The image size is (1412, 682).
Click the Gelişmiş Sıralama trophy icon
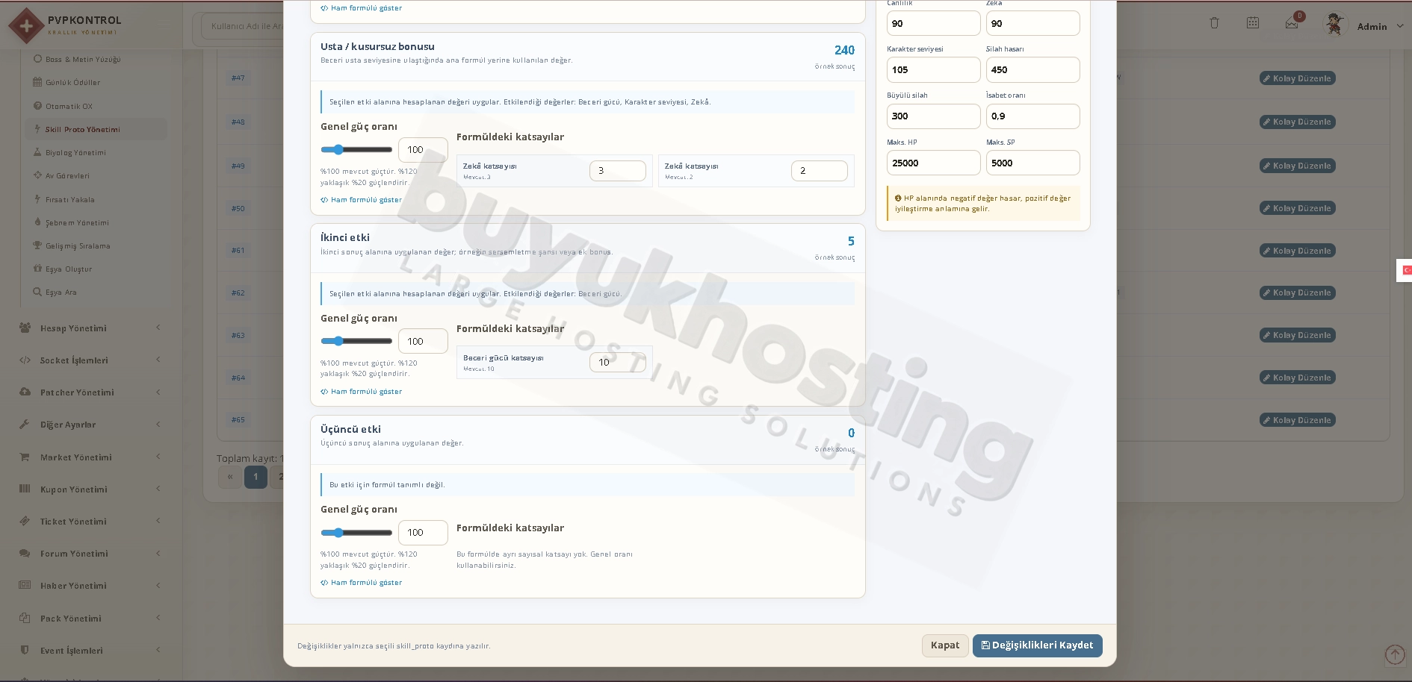tap(37, 245)
